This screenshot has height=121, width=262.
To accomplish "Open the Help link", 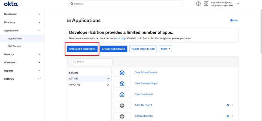I will [x=236, y=20].
